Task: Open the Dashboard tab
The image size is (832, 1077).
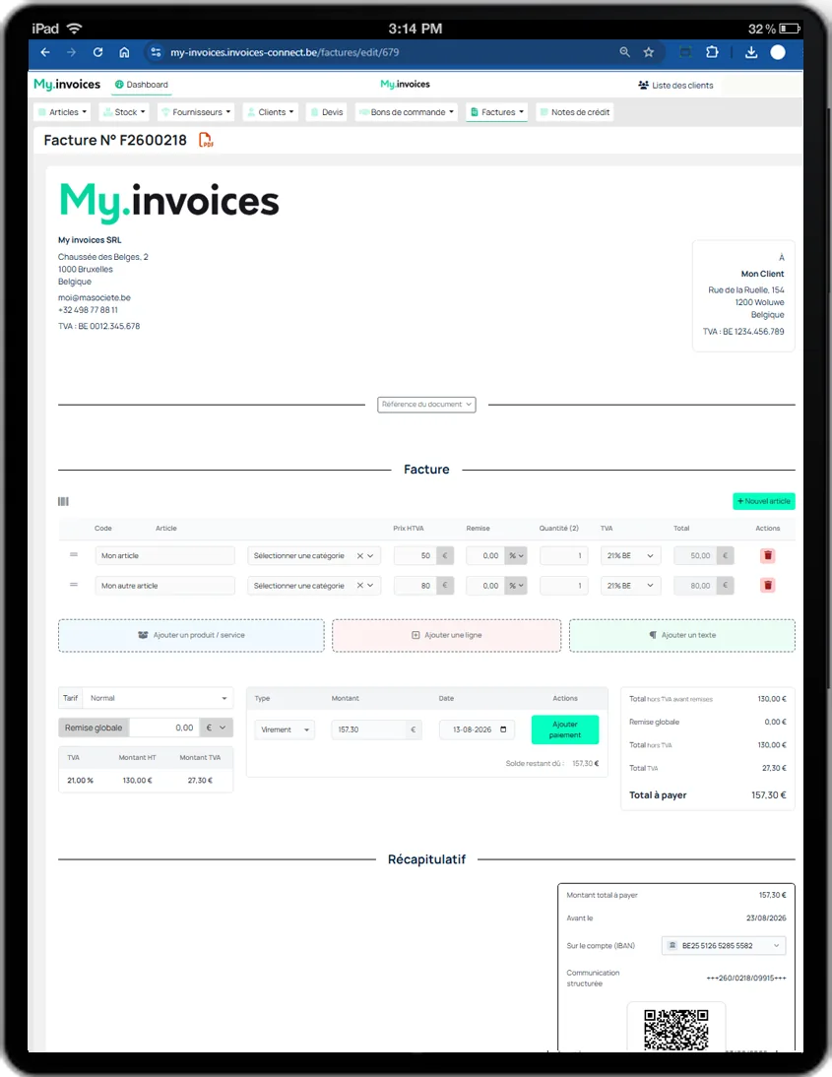Action: 142,85
